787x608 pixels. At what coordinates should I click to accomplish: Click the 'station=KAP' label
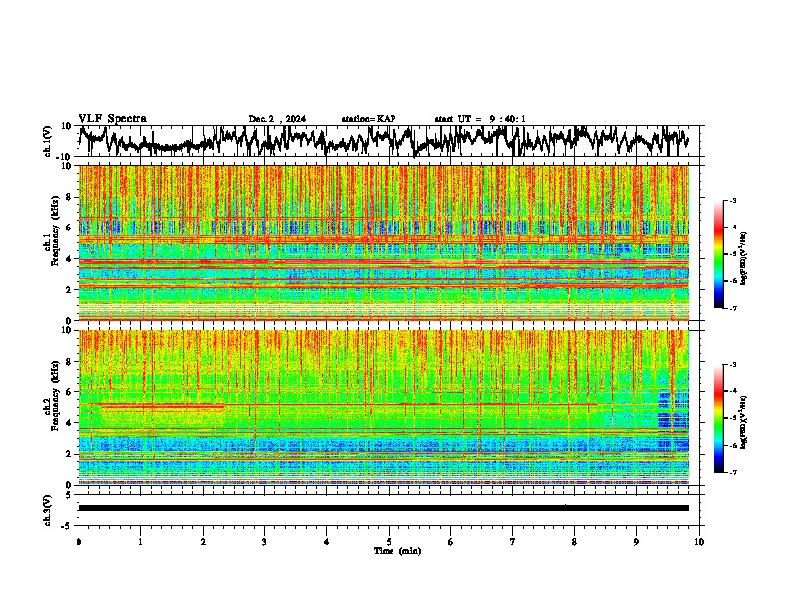pos(369,119)
